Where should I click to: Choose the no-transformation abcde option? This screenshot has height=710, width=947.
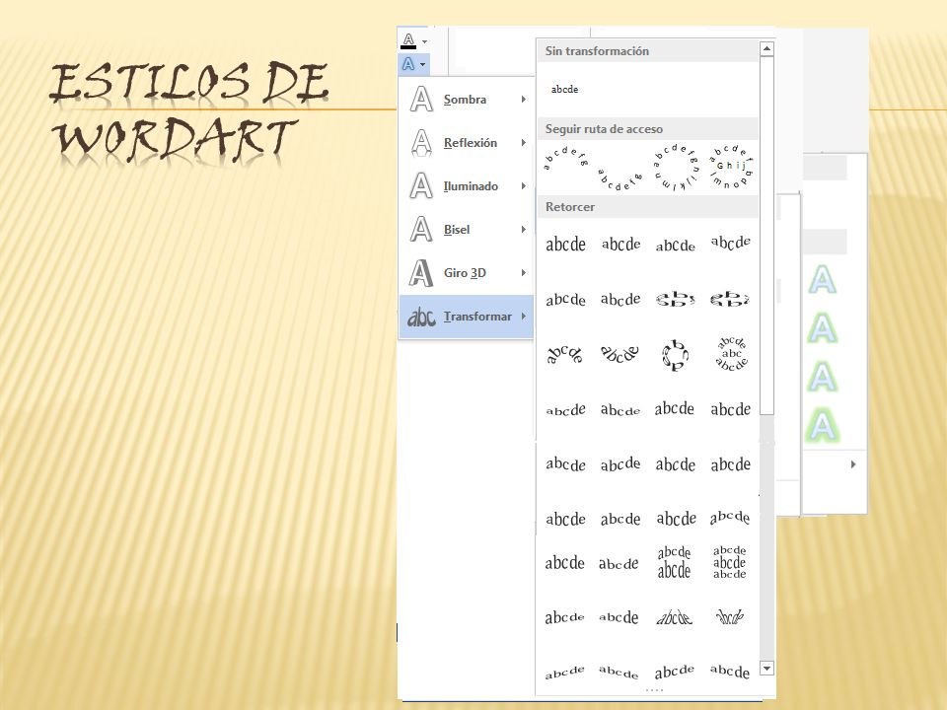pos(564,90)
